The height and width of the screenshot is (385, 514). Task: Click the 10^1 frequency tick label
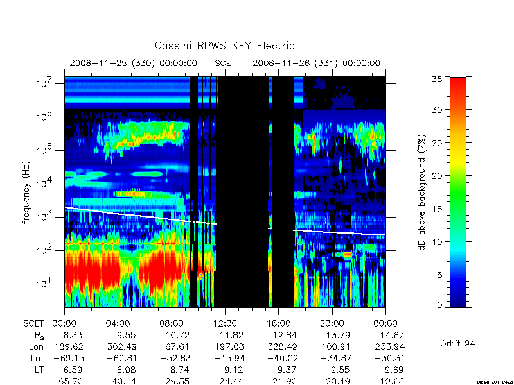coord(44,284)
